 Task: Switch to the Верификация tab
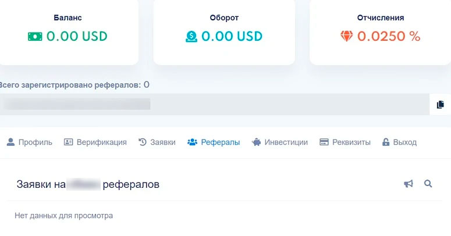pos(101,142)
